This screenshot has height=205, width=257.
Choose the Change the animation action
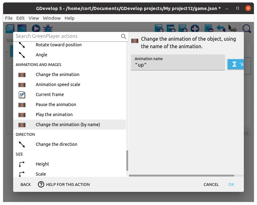click(x=70, y=75)
